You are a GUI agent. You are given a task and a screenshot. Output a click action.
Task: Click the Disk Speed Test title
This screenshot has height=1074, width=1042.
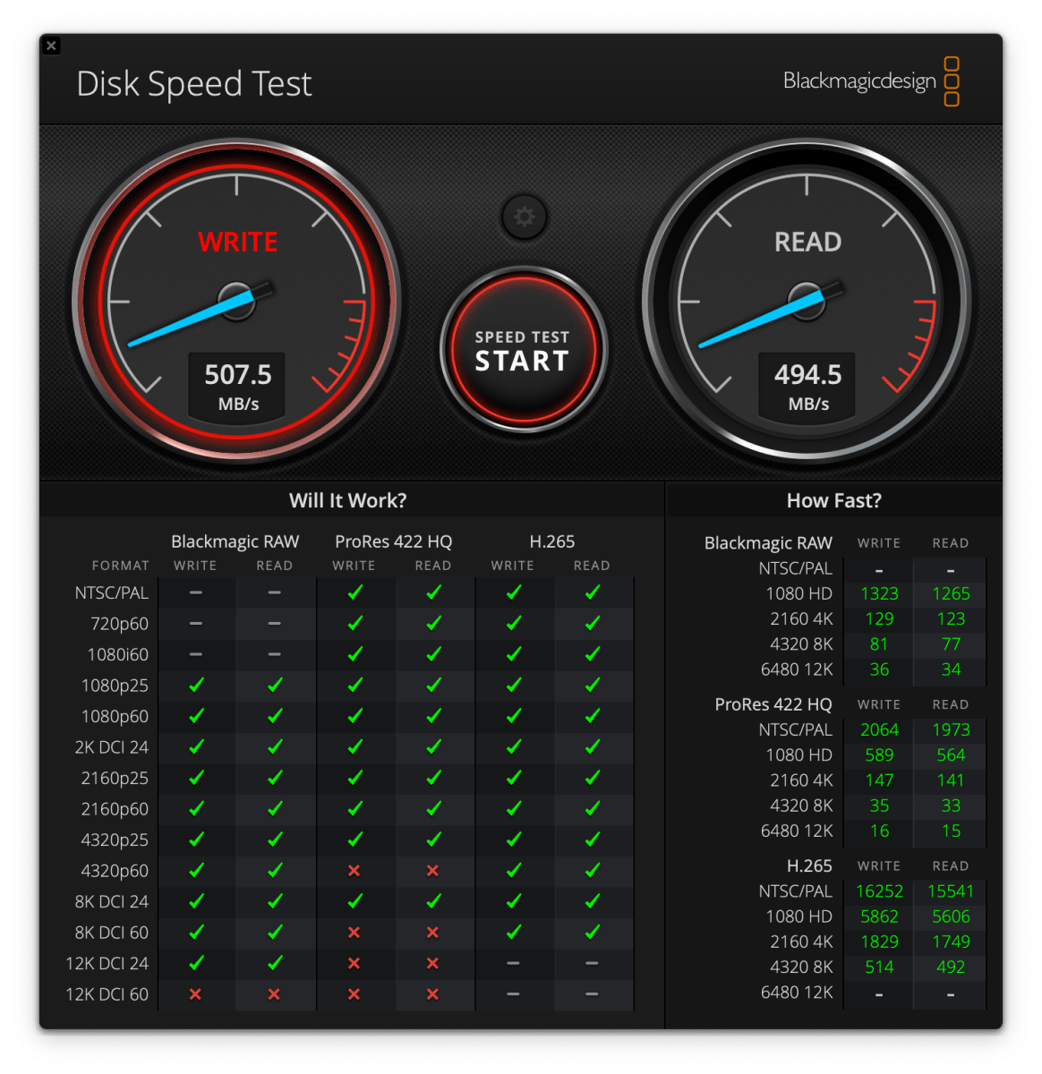194,84
